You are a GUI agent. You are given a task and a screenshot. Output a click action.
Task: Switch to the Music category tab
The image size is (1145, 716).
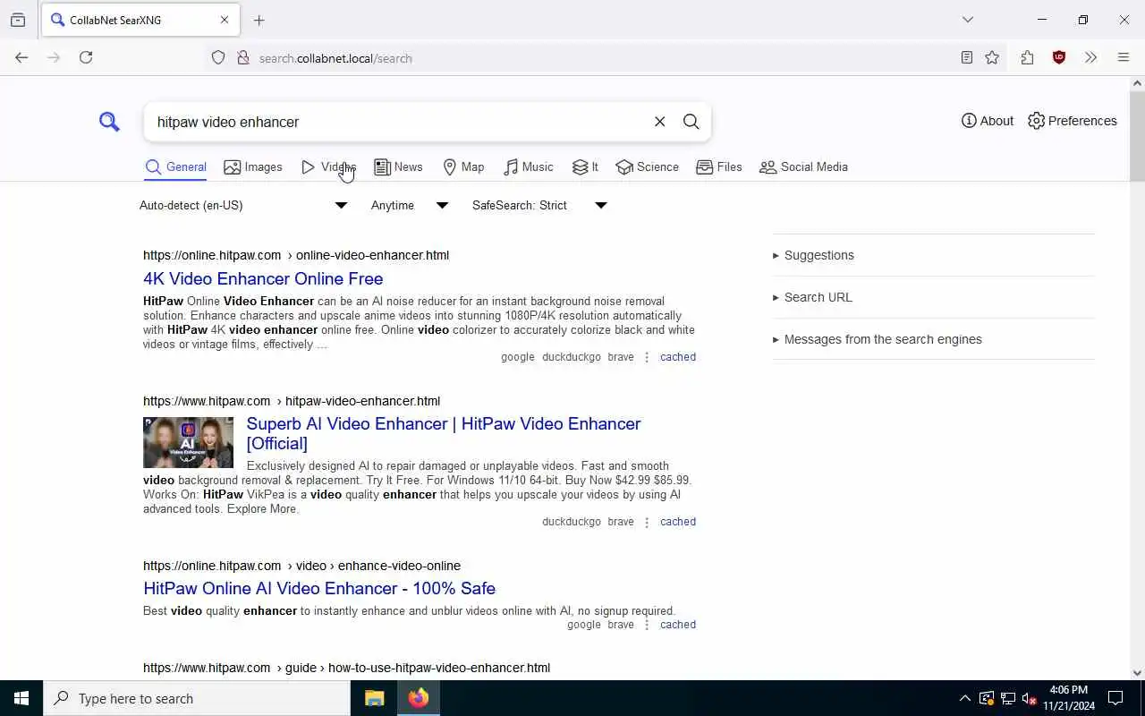(528, 167)
